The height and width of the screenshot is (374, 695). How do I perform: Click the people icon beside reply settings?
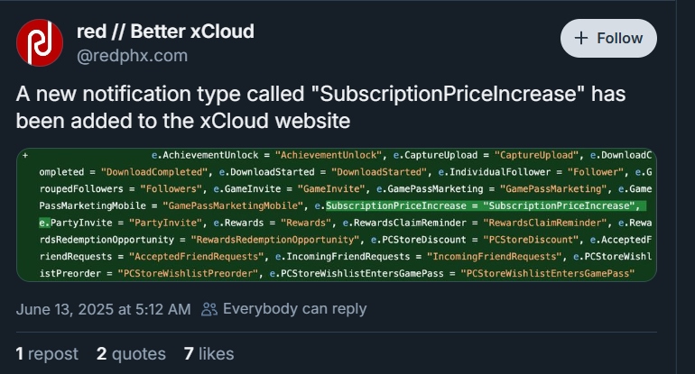pos(209,309)
